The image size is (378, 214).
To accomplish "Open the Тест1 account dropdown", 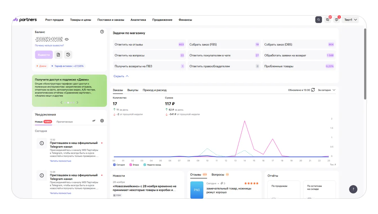I will click(x=350, y=20).
